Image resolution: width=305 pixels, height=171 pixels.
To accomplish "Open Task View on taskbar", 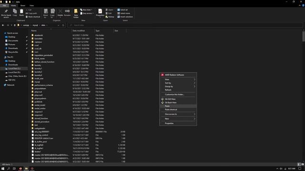I will (14, 169).
